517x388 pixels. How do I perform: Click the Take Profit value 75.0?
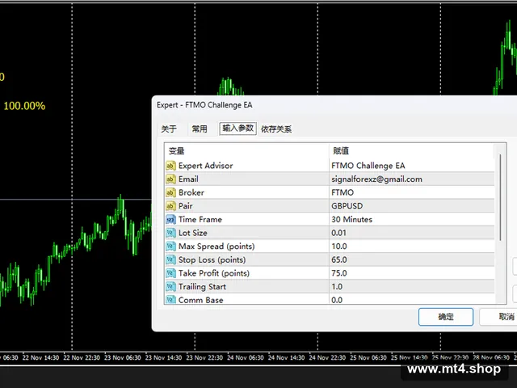339,273
